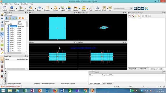Click the orange down arrow in Objects Tree
166x93 pixels.
(23, 18)
